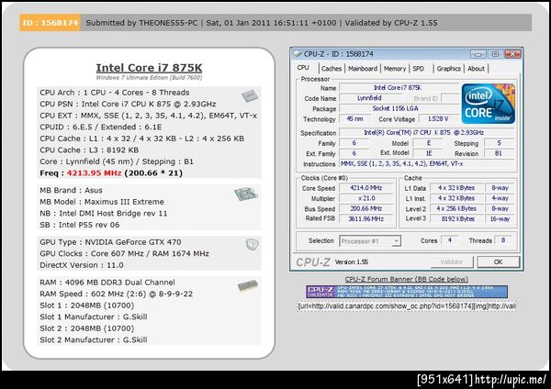Click the Windows 7 Ultimate Edition subtitle
The width and height of the screenshot is (551, 389).
pyautogui.click(x=149, y=78)
